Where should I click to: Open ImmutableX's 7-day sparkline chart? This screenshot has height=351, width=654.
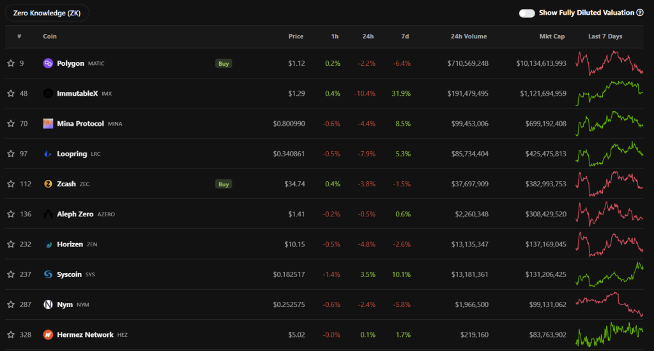point(609,93)
